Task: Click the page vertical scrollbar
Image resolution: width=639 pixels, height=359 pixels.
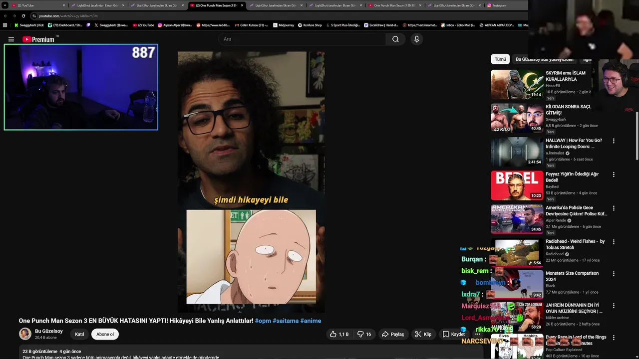Action: click(x=637, y=136)
